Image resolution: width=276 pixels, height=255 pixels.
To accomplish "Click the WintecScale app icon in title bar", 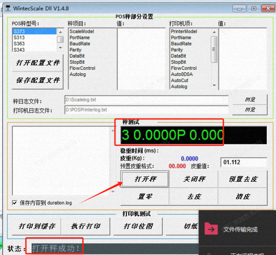I will click(x=8, y=8).
